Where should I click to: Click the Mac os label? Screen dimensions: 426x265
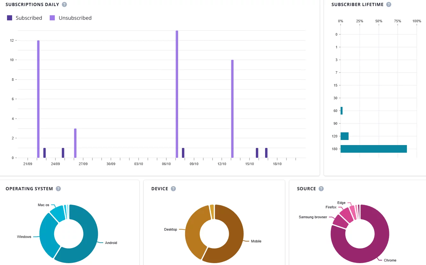click(x=44, y=205)
